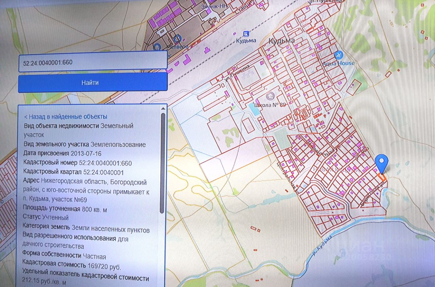Viewport: 435px width, 287px height.
Task: Select the Кудьма railway station icon
Action: pyautogui.click(x=246, y=34)
